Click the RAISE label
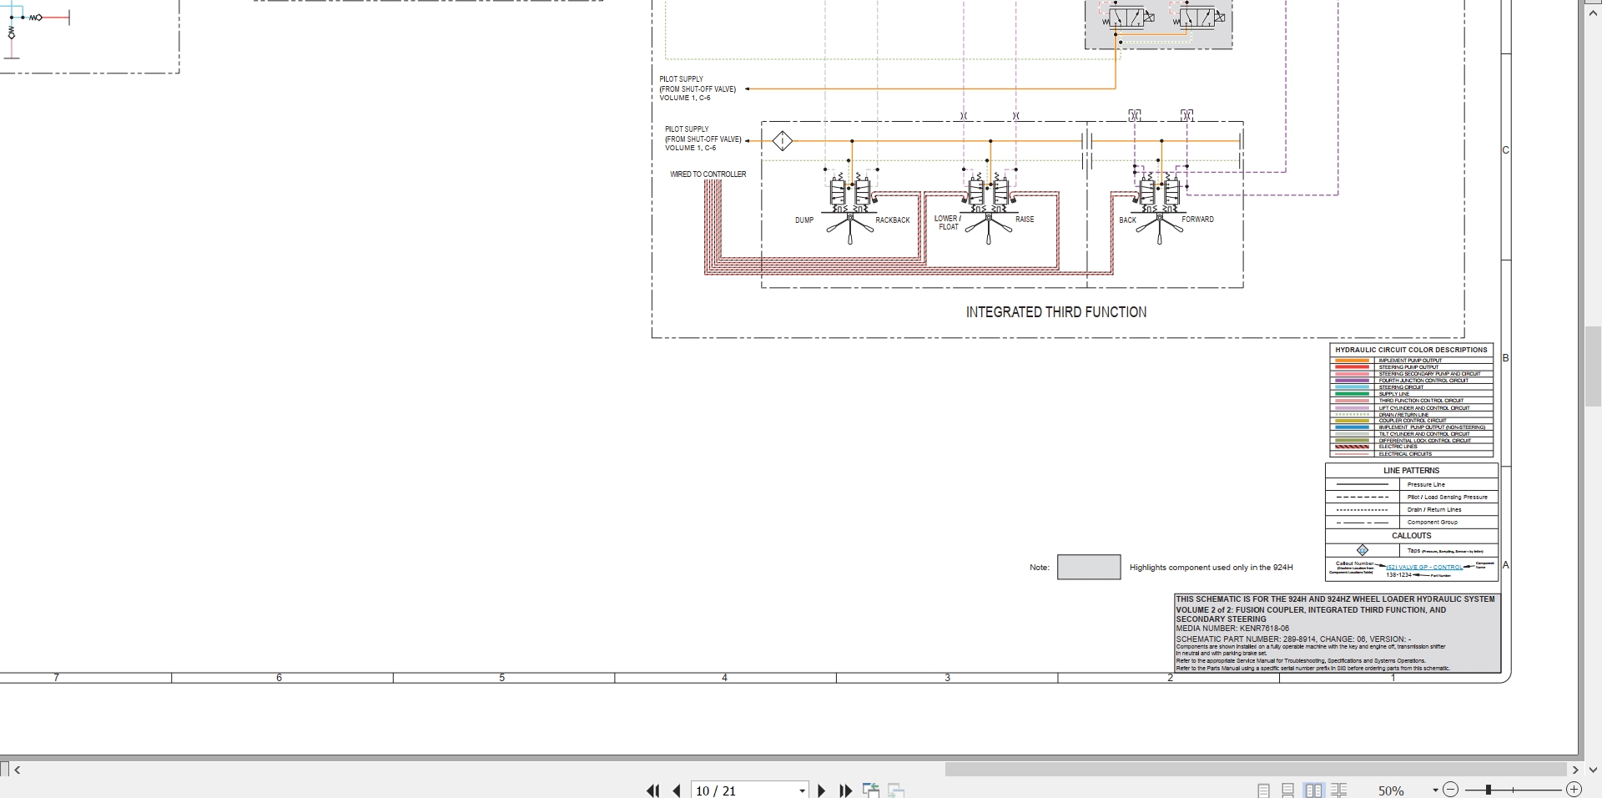Viewport: 1602px width, 798px height. pyautogui.click(x=1025, y=220)
